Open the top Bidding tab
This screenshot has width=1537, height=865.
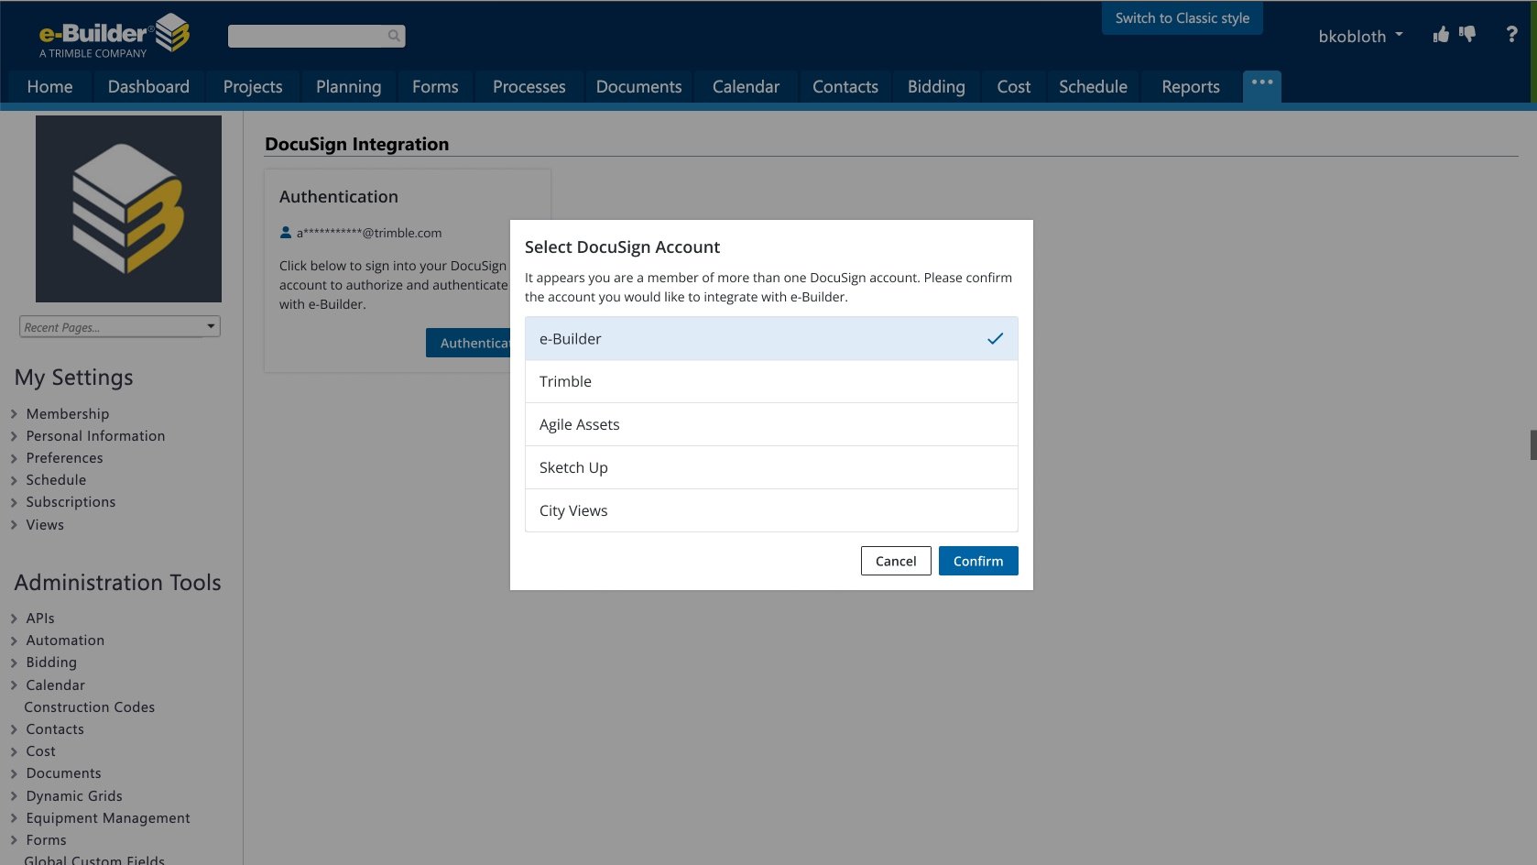(x=936, y=86)
